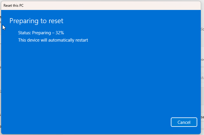204x135 pixels.
Task: Click the word 'reset' in the heading
Action: pyautogui.click(x=56, y=21)
